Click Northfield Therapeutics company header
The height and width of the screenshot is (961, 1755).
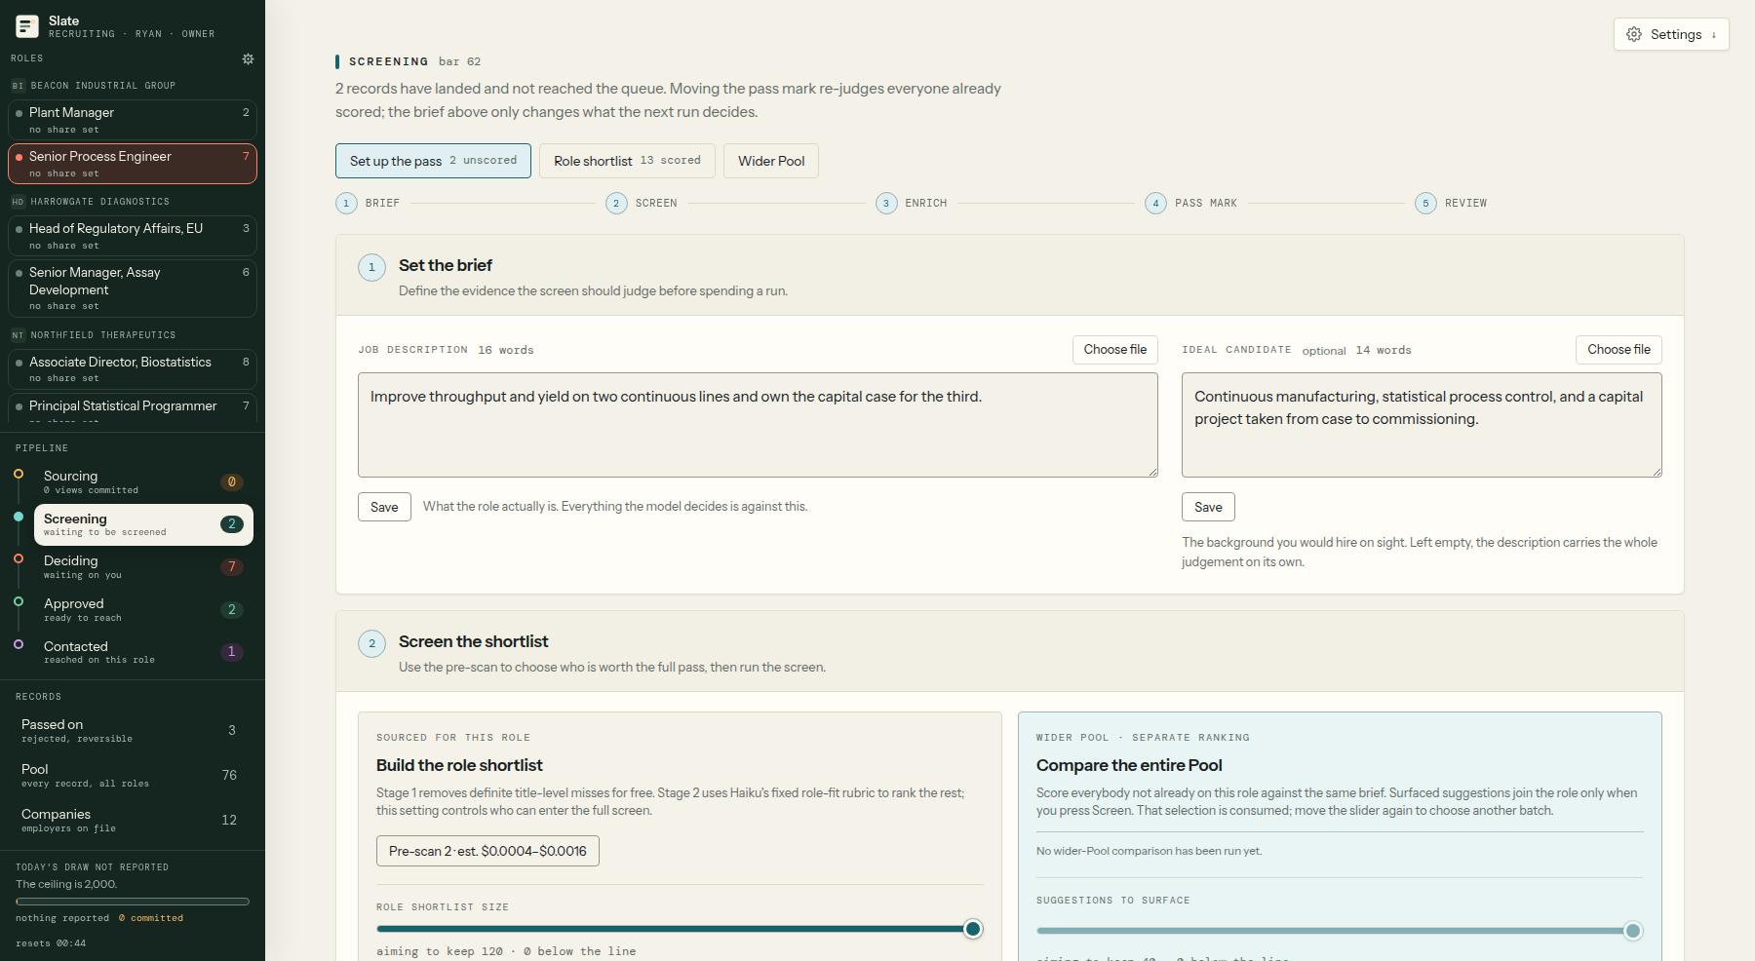pyautogui.click(x=94, y=335)
